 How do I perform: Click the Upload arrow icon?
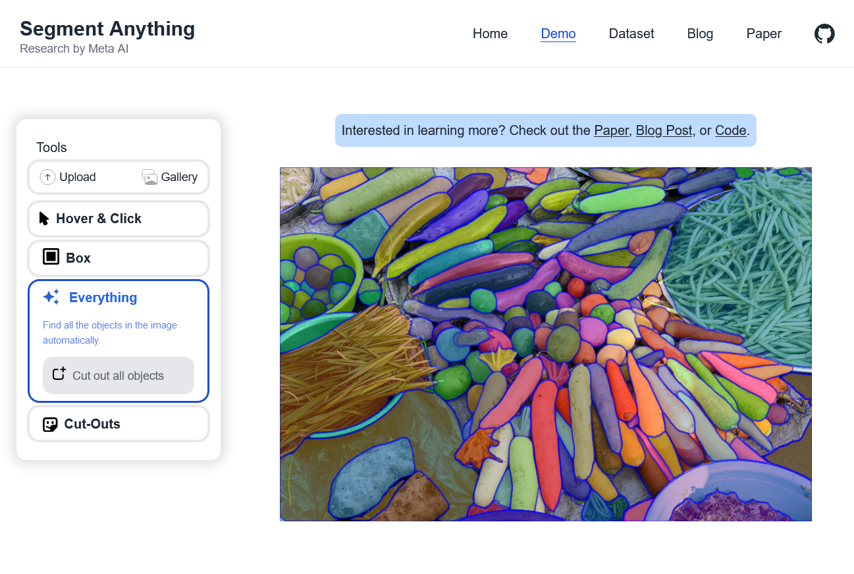pos(47,177)
